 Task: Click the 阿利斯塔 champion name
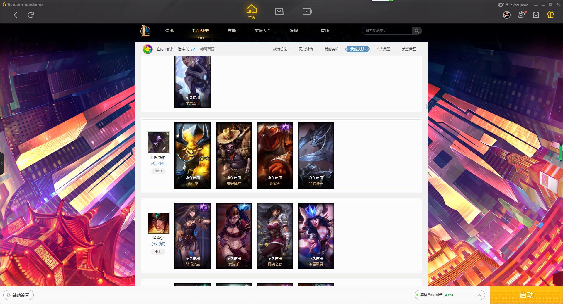pos(158,158)
